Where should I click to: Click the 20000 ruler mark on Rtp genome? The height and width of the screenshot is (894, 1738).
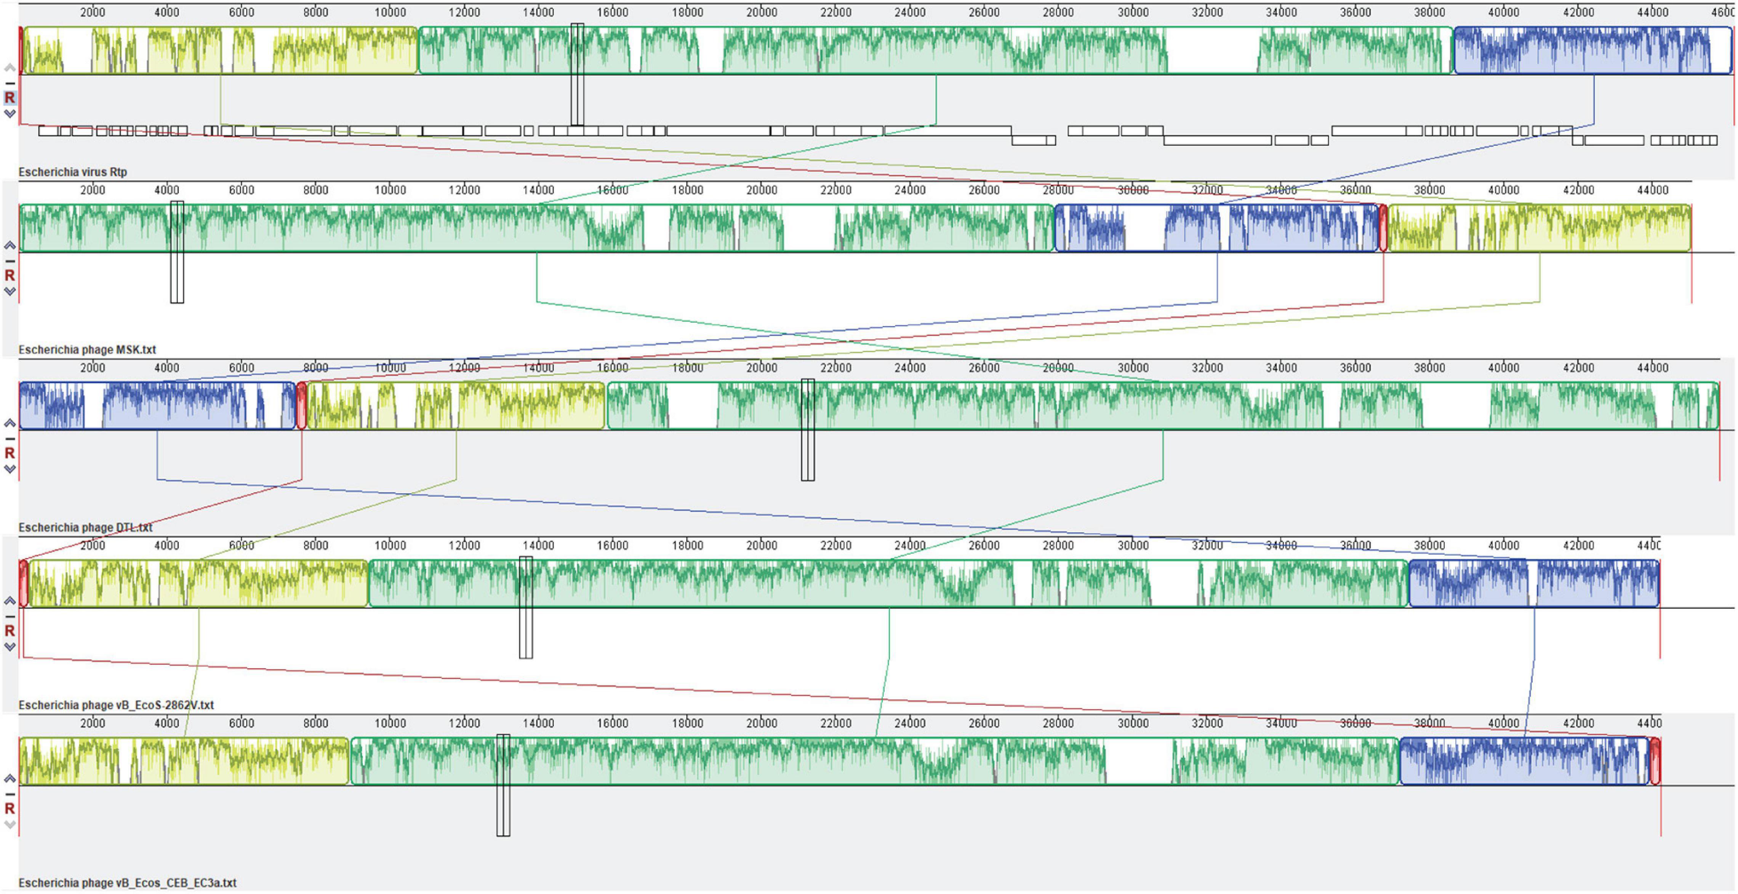point(762,12)
